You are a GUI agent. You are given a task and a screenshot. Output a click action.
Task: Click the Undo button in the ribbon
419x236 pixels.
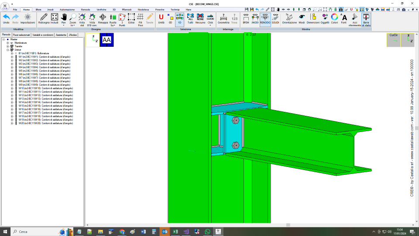pos(6,19)
